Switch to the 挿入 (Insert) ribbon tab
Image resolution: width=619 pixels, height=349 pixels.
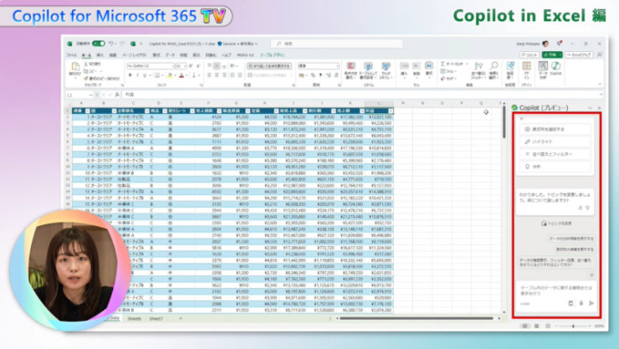(100, 55)
